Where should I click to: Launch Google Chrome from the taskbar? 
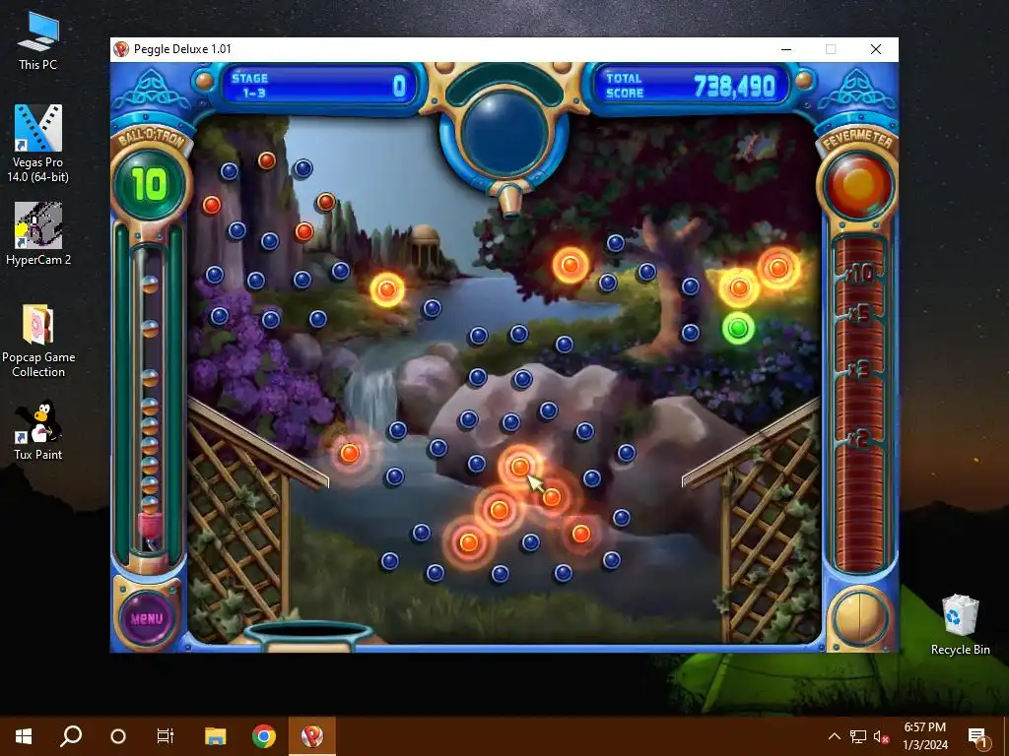(x=264, y=736)
